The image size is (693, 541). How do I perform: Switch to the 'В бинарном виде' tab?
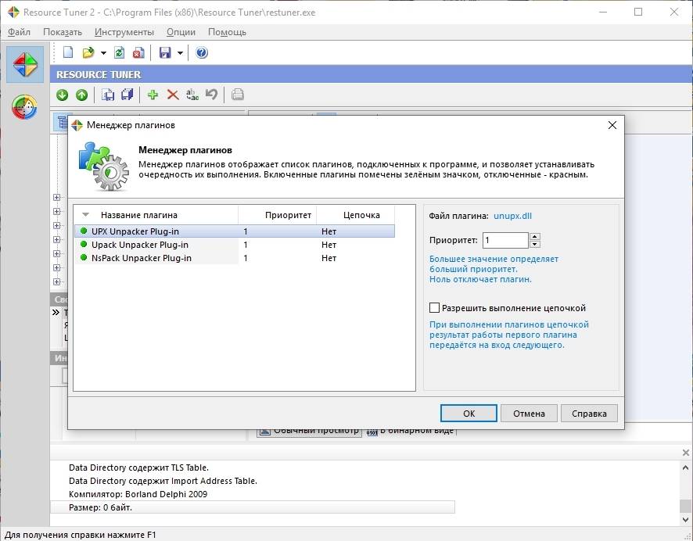[x=411, y=431]
